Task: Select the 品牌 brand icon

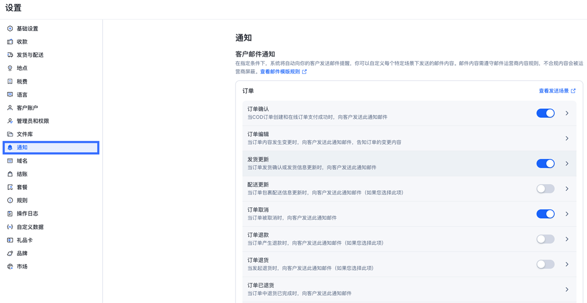Action: pyautogui.click(x=9, y=253)
